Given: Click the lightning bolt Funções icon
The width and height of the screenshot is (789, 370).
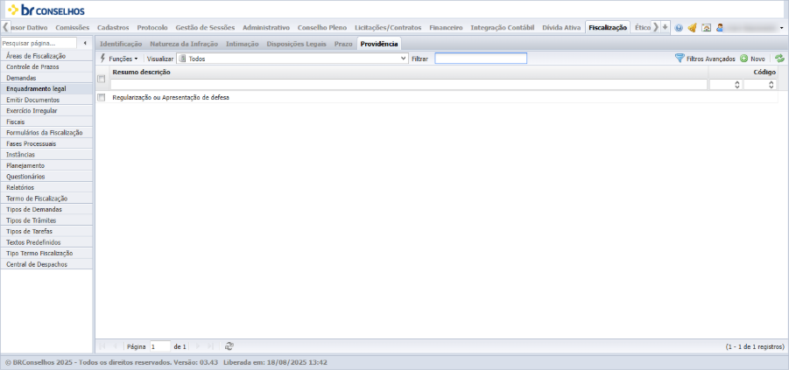Looking at the screenshot, I should coord(103,59).
